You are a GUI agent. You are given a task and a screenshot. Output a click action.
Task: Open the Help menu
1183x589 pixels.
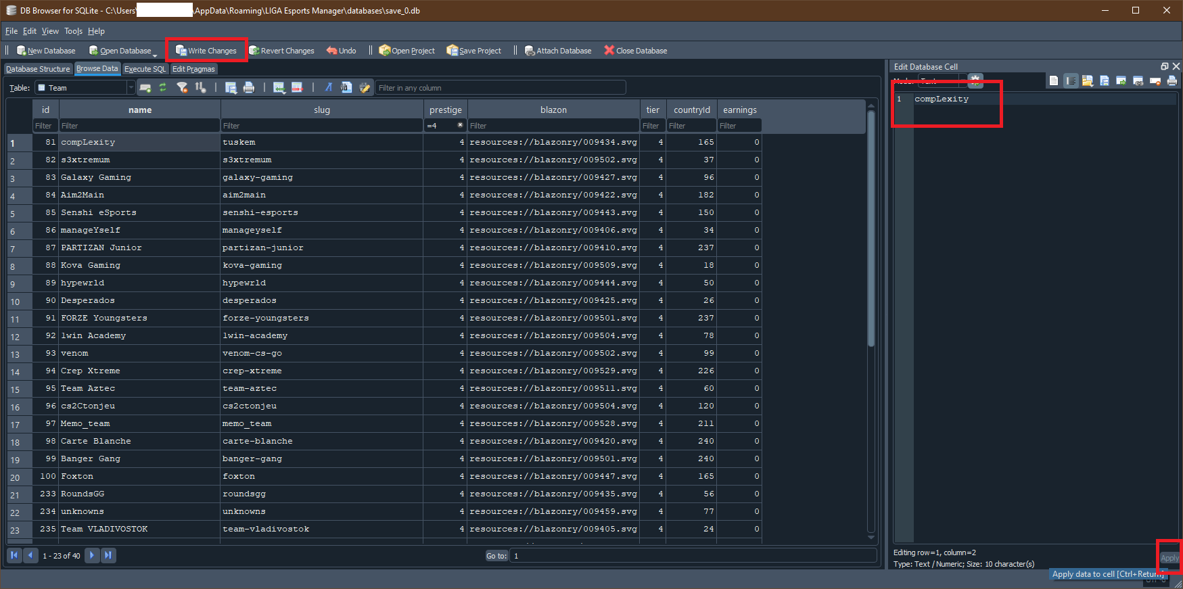(96, 31)
